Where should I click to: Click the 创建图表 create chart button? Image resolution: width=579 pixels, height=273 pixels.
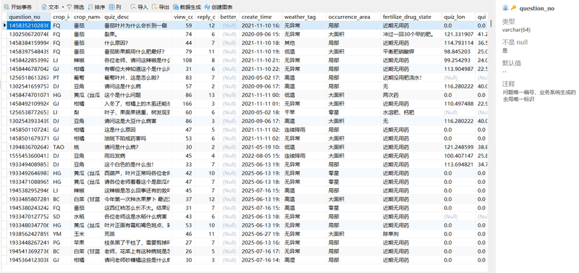pos(219,7)
